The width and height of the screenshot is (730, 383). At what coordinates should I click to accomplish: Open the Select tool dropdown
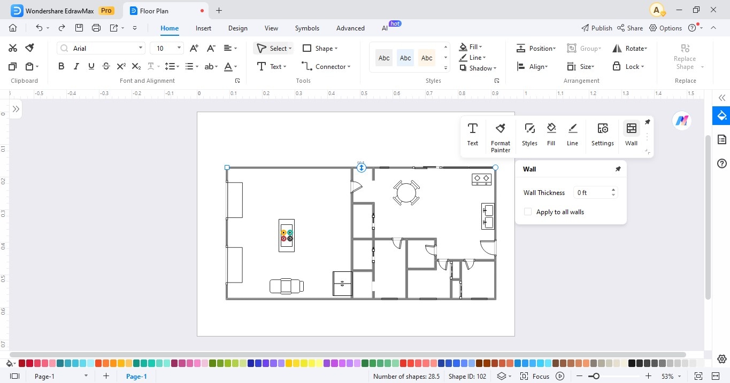point(290,49)
